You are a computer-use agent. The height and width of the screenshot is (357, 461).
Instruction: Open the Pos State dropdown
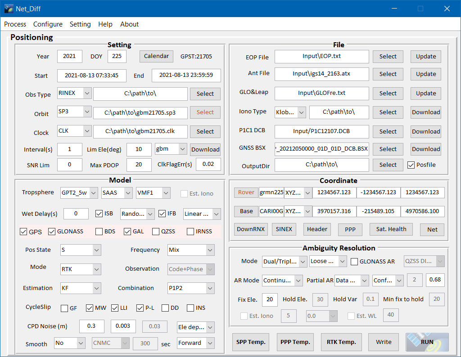tap(81, 250)
